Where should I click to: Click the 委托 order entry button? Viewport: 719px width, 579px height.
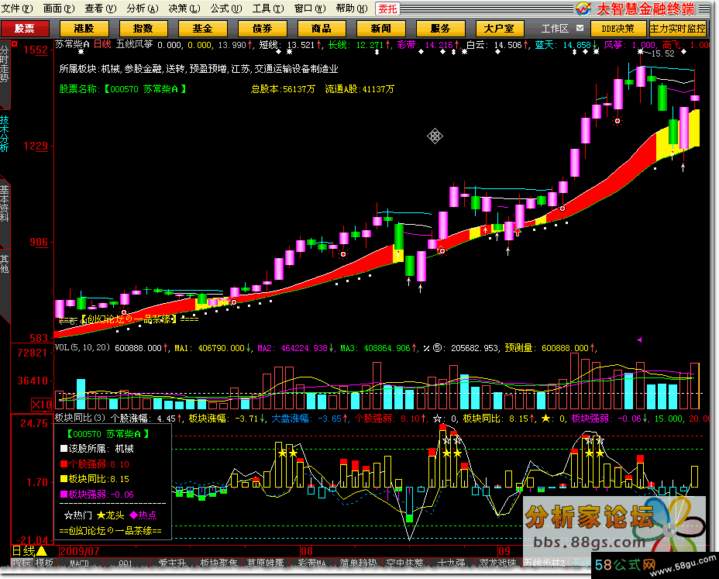click(x=387, y=9)
